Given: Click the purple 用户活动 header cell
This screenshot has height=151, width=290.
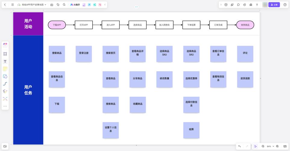Looking at the screenshot, I should point(28,24).
